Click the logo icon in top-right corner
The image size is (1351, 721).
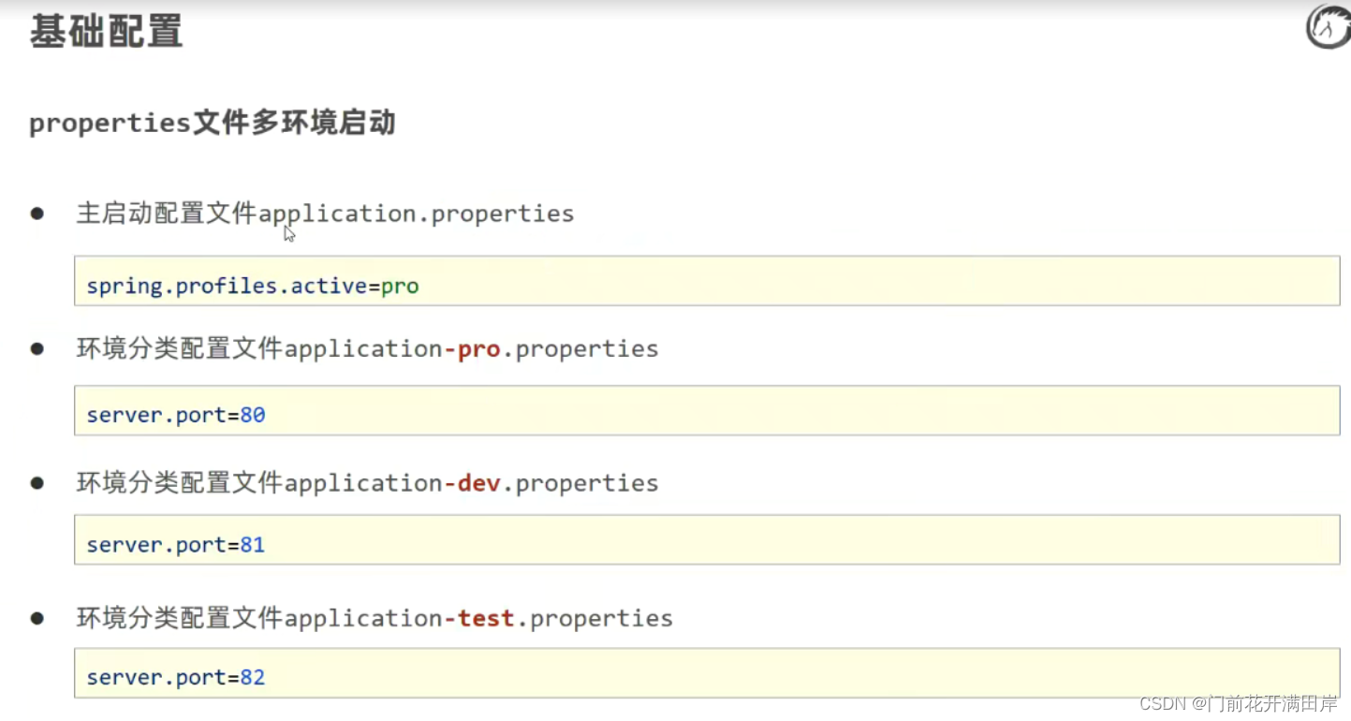point(1329,26)
